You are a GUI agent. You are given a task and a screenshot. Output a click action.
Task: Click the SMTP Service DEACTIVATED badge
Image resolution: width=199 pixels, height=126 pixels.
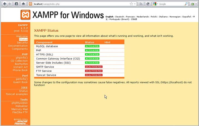(x=94, y=67)
